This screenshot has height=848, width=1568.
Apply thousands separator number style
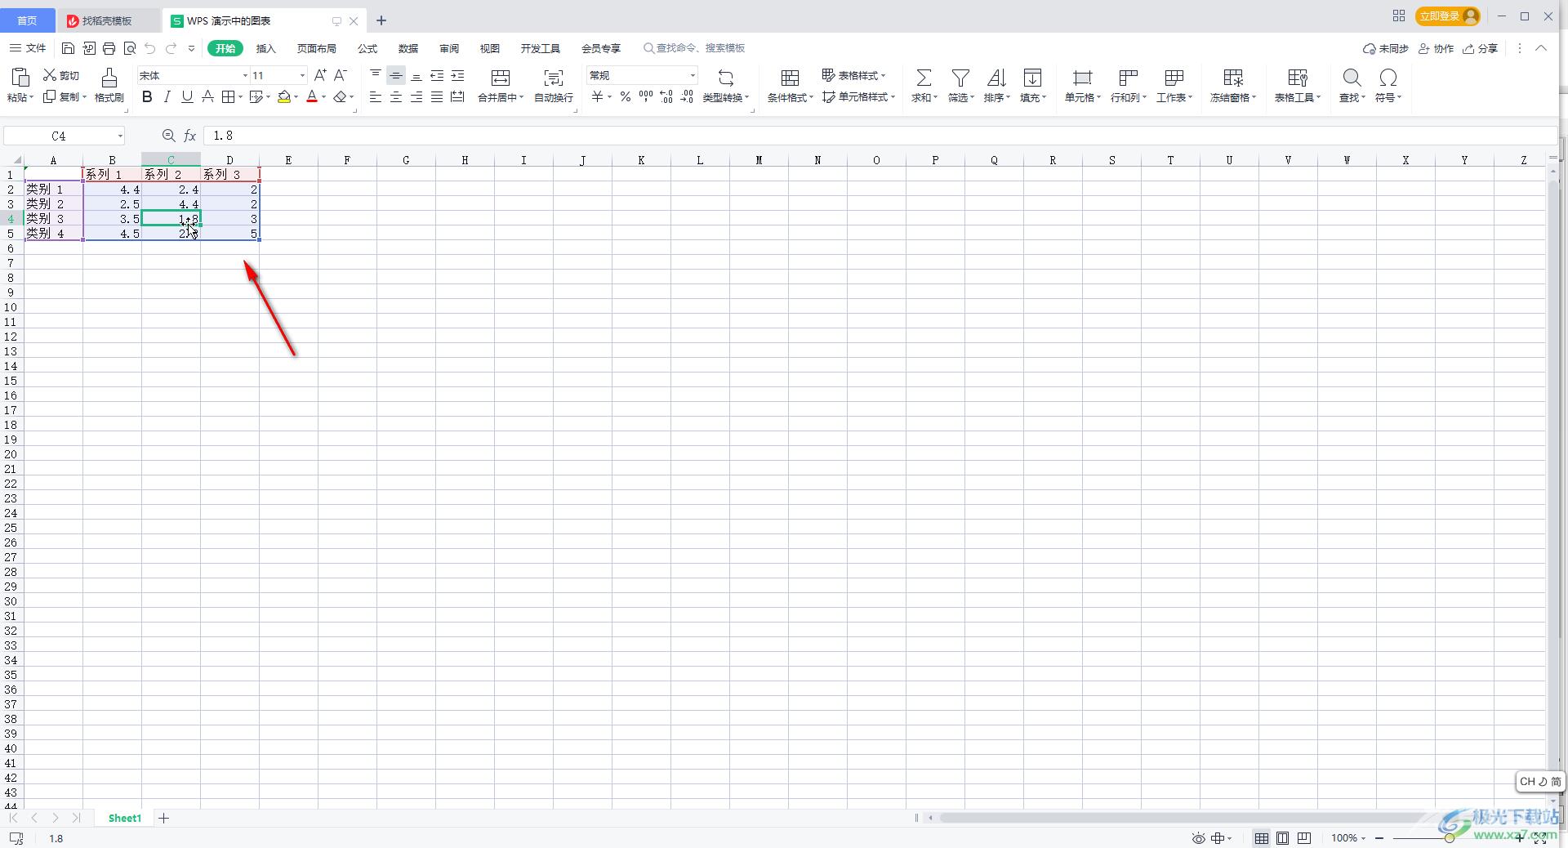tap(646, 97)
